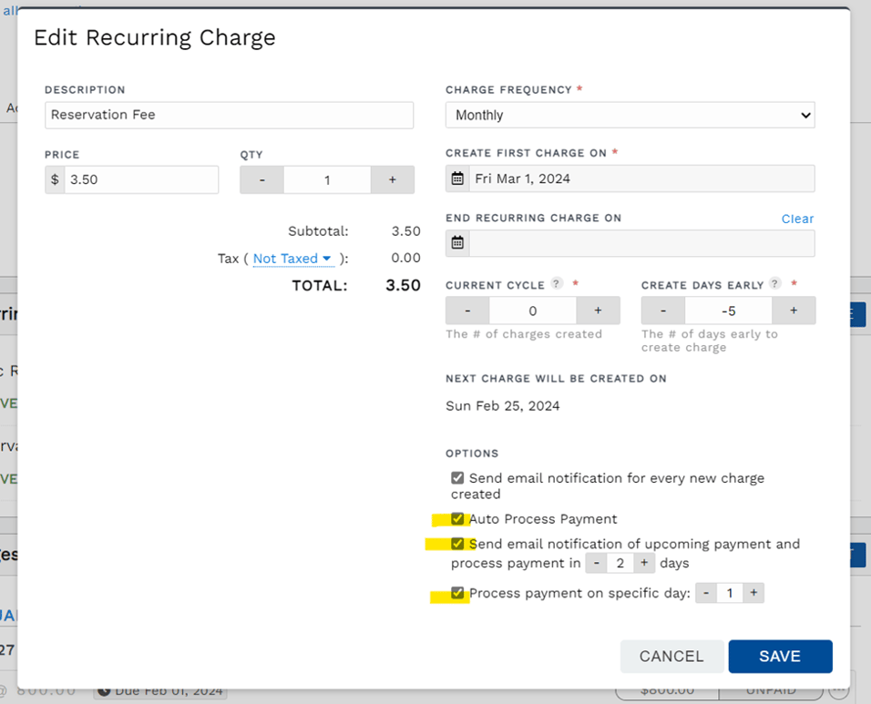Click the Clear link for end date

pyautogui.click(x=797, y=219)
